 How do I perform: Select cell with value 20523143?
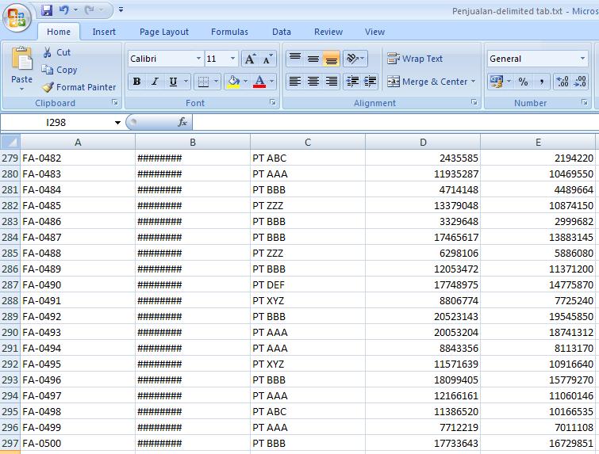tap(423, 316)
